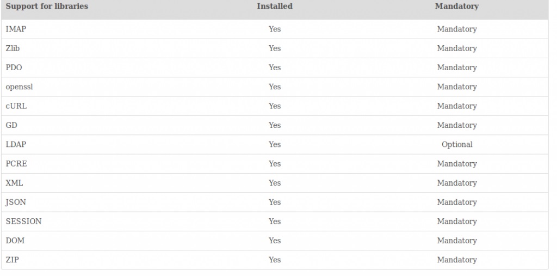The image size is (557, 276).
Task: Click the Mandatory value in ZIP row
Action: tap(457, 260)
